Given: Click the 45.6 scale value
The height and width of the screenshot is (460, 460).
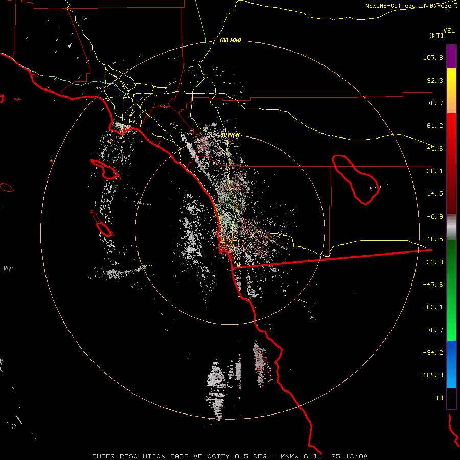Looking at the screenshot, I should pyautogui.click(x=435, y=148).
